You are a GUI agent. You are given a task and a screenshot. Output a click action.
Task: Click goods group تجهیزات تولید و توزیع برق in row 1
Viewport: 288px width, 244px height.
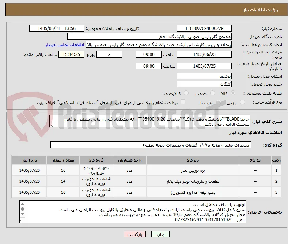(96, 170)
